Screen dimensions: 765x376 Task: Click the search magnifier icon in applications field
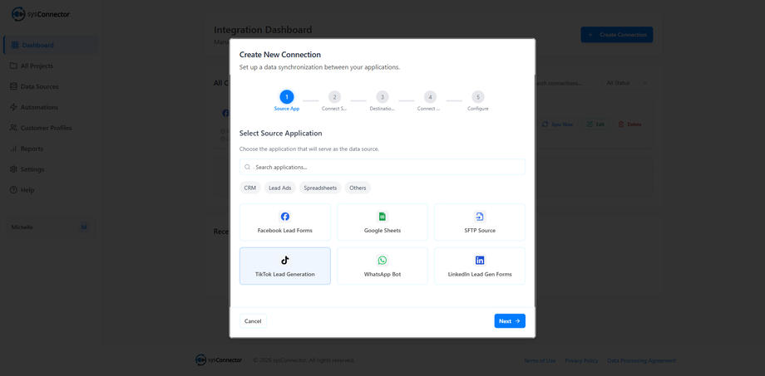(248, 167)
